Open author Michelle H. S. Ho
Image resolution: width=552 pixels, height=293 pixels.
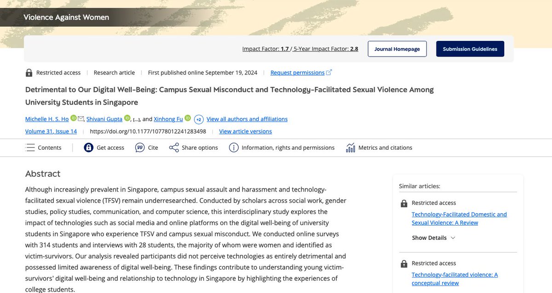[47, 119]
